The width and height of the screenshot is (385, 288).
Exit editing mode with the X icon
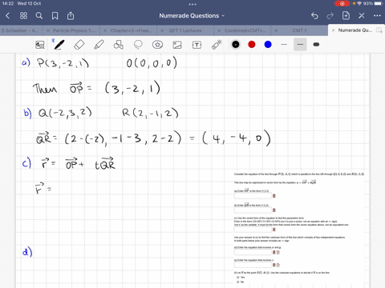point(362,16)
